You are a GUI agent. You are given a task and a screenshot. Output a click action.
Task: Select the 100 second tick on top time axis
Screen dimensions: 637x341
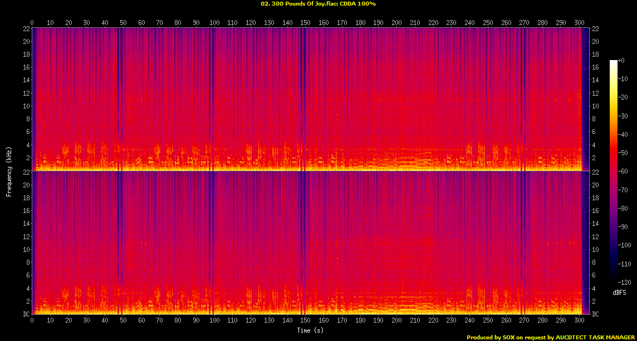214,23
